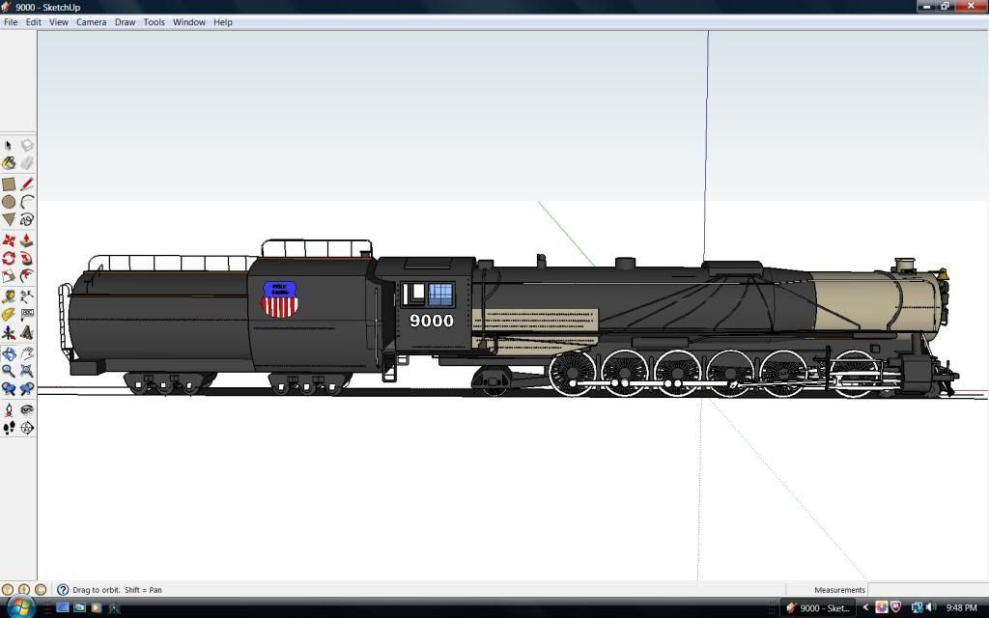Viewport: 989px width, 618px height.
Task: Click the Instructor help question-mark icon
Action: [63, 590]
